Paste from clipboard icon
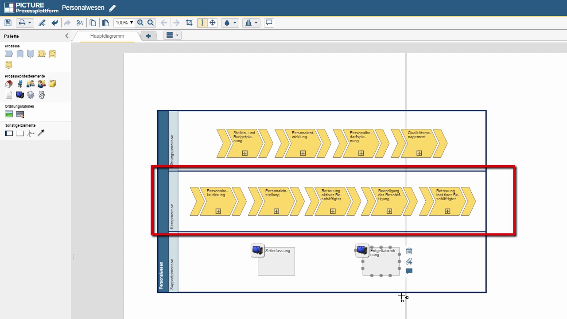 [105, 23]
